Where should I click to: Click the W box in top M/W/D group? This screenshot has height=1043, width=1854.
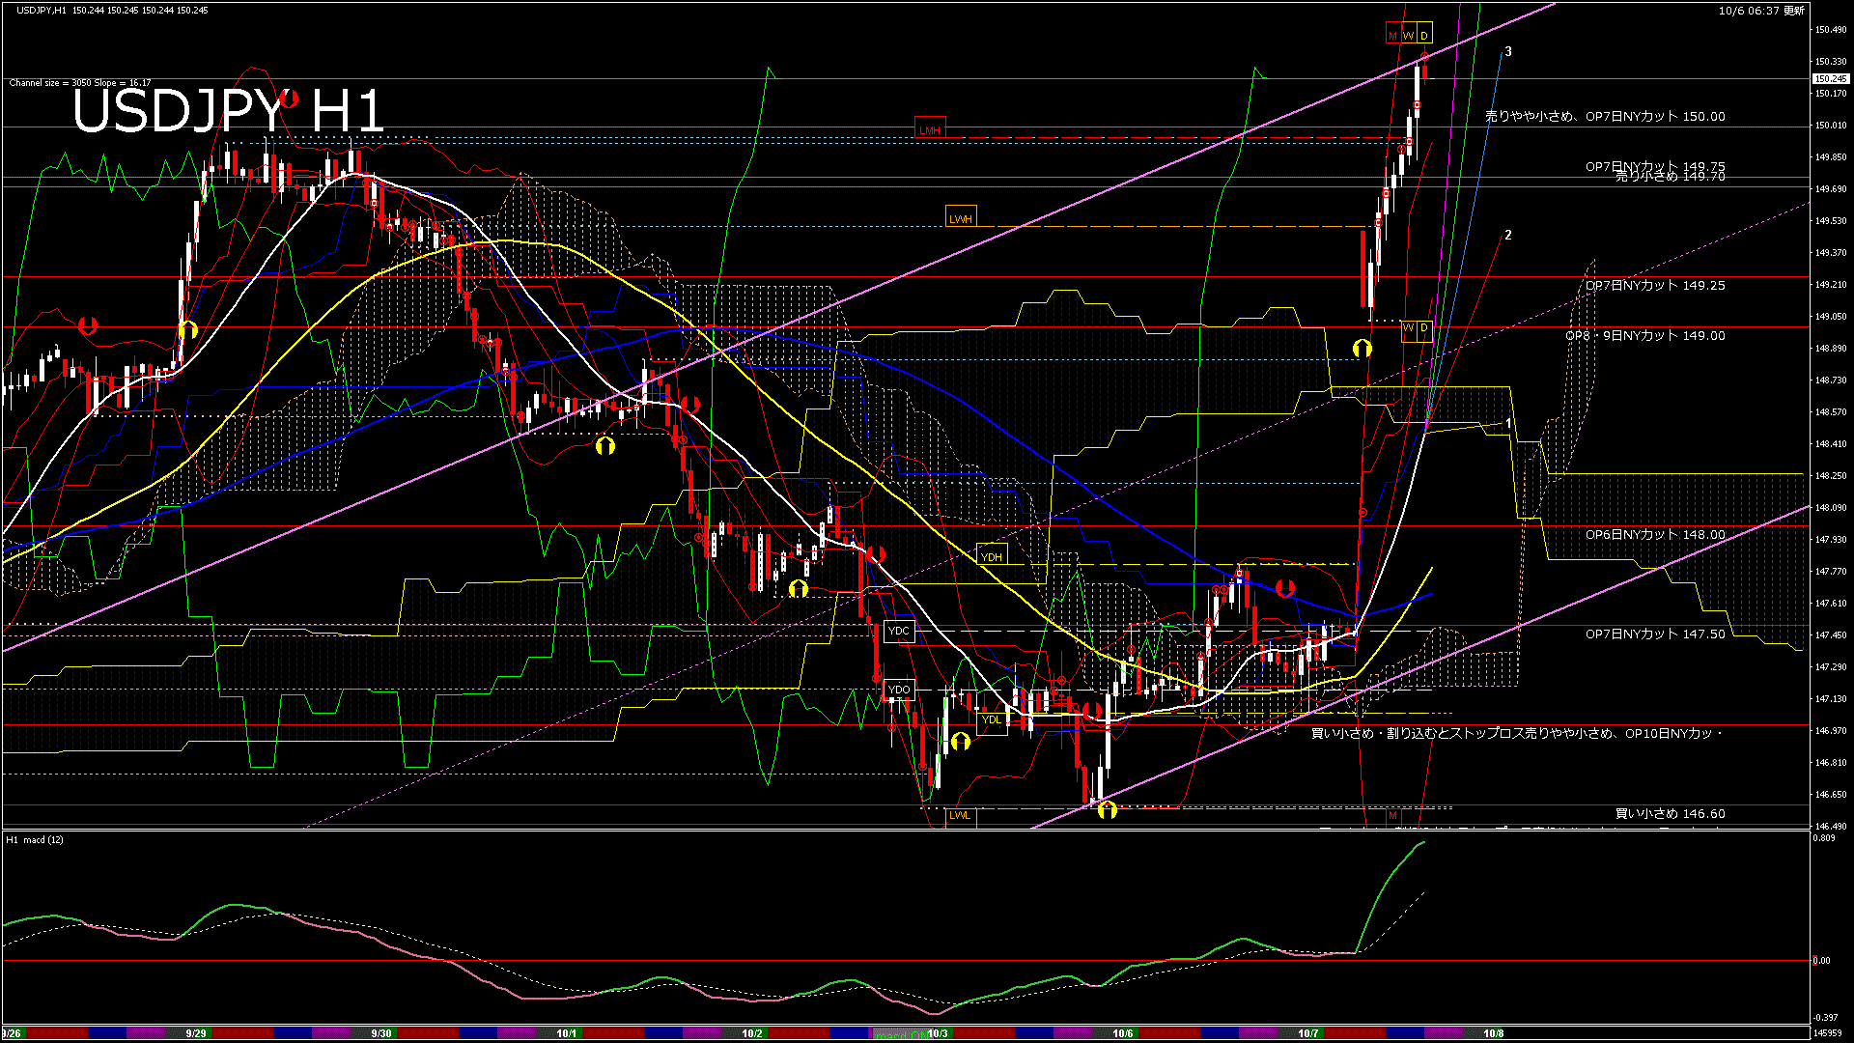click(x=1409, y=36)
